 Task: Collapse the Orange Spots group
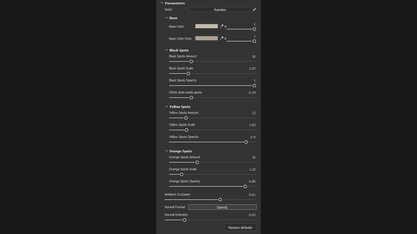[167, 151]
